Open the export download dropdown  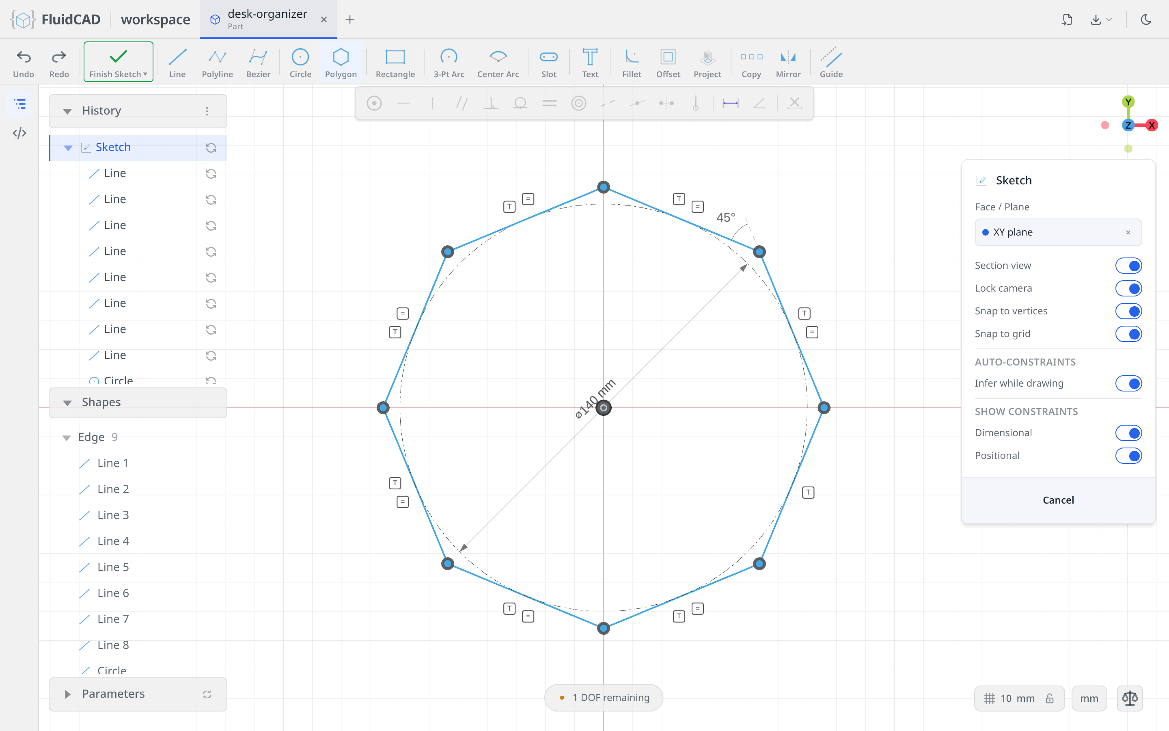1101,19
